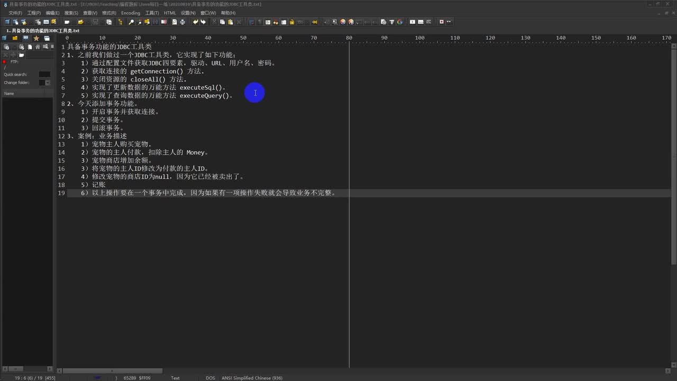Open the Change folder dropdown
Viewport: 677px width, 381px height.
point(48,83)
